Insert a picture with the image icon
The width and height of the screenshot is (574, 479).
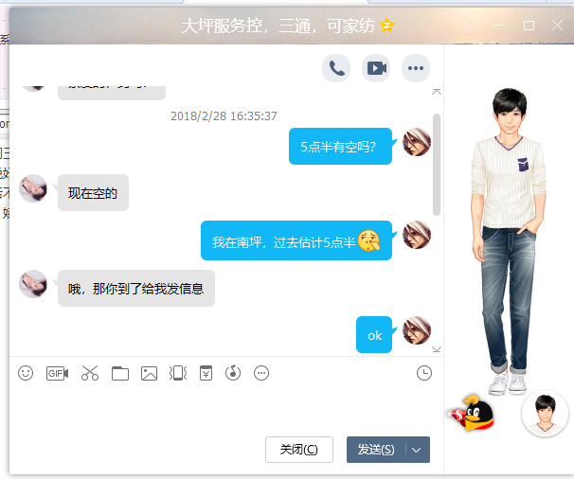pyautogui.click(x=149, y=374)
